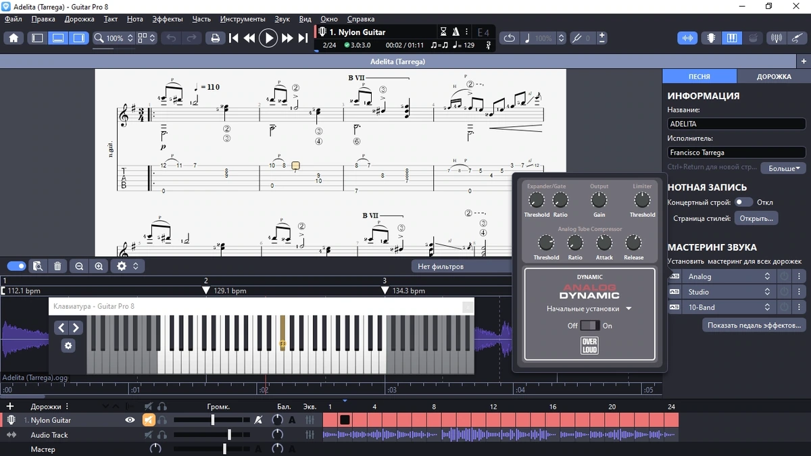Open the tuner icon in toolbar
Screen dimensions: 811x456
(x=777, y=38)
